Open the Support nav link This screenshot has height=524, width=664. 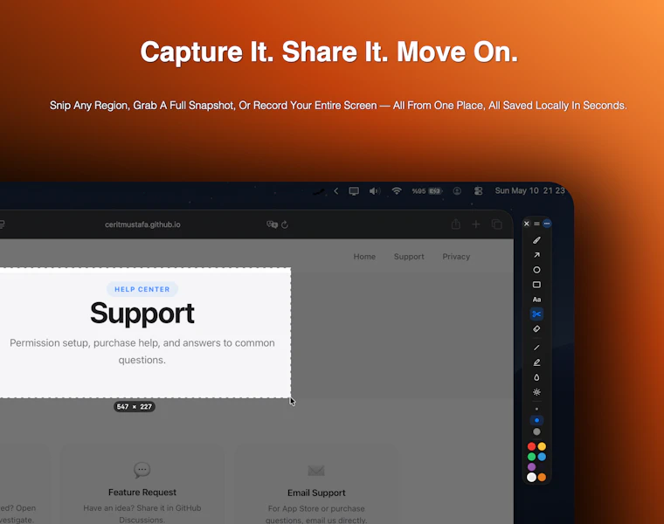(409, 257)
